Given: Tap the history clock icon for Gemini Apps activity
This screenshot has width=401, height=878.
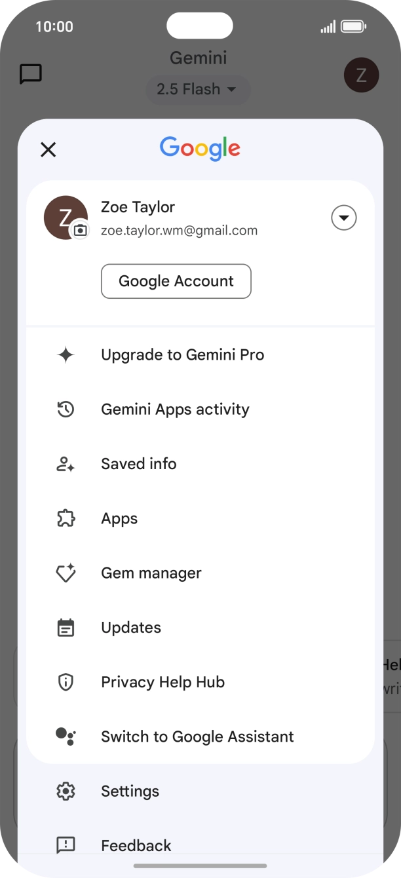Looking at the screenshot, I should 66,410.
